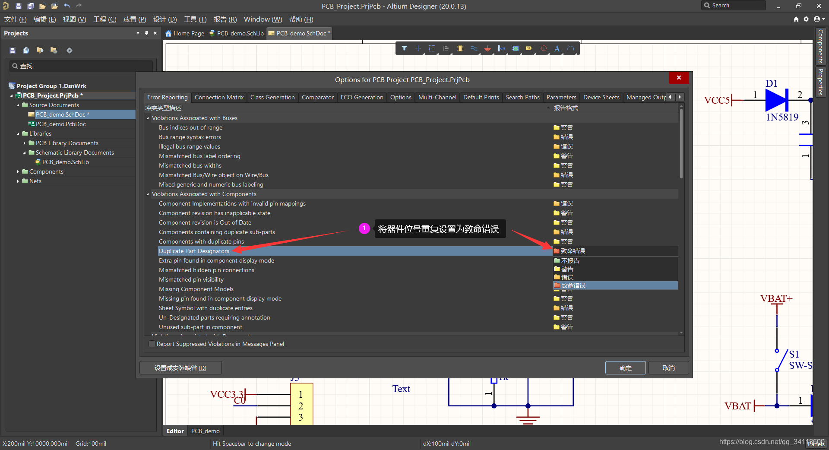829x450 pixels.
Task: Select the Place Wire tool
Action: click(474, 48)
